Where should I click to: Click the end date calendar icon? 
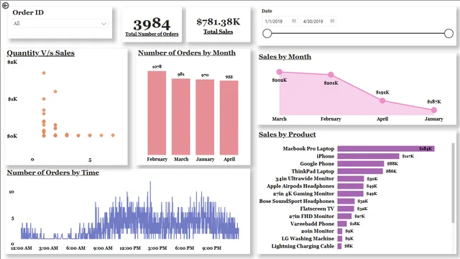click(x=332, y=21)
